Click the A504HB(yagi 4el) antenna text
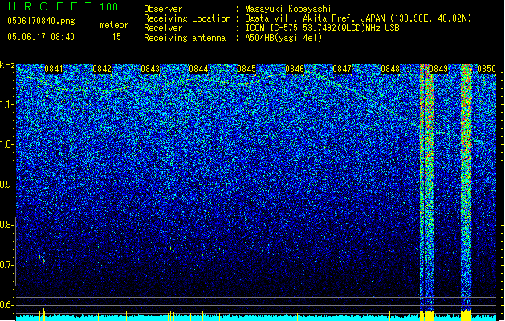The image size is (505, 321). coord(283,38)
